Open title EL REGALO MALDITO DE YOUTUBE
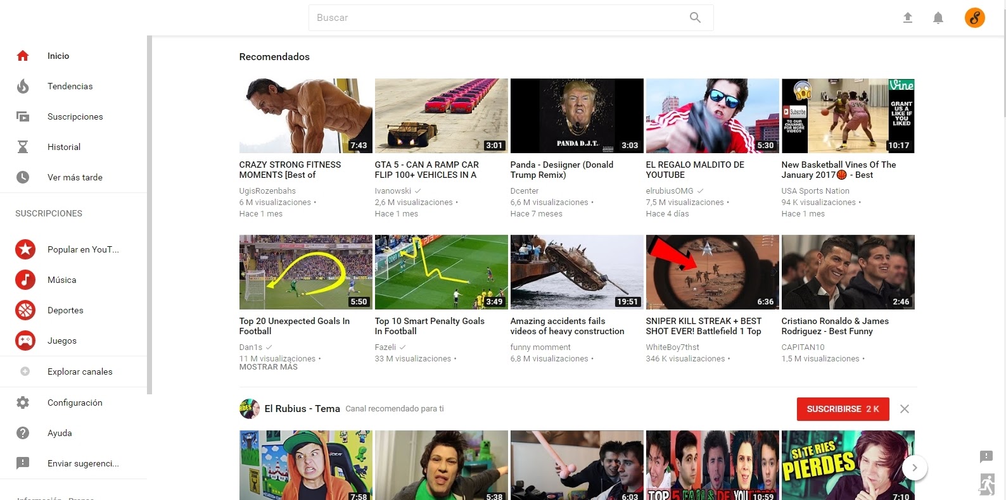1006x500 pixels. click(695, 170)
